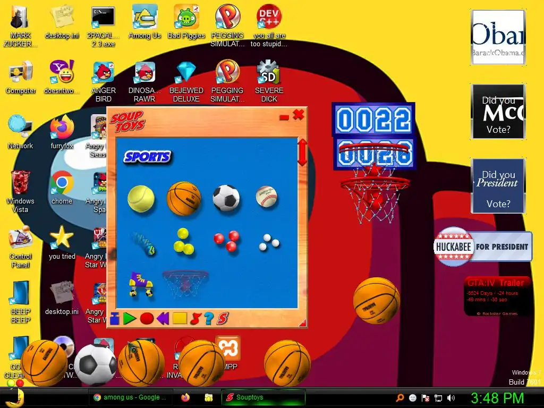This screenshot has height=408, width=544.
Task: Choose the purple roller skate toy
Action: click(x=140, y=285)
